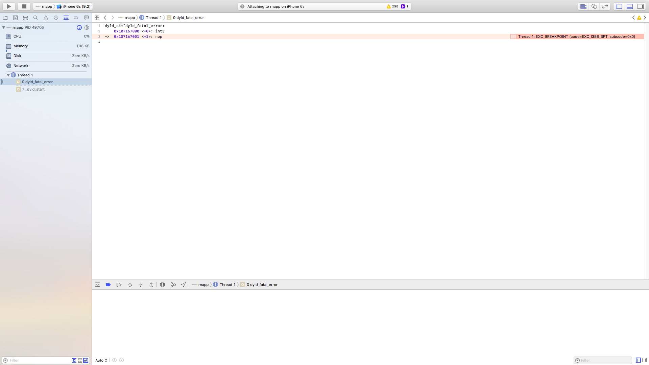Image resolution: width=649 pixels, height=365 pixels.
Task: Open the rnapp scheme selector
Action: (x=44, y=6)
